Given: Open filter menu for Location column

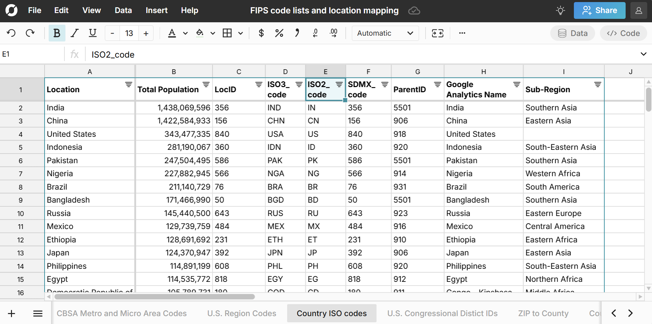Looking at the screenshot, I should coord(128,85).
